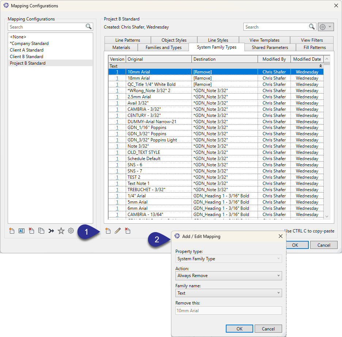342x337 pixels.
Task: Click magnifier in Project B Standard search
Action: tap(312, 27)
